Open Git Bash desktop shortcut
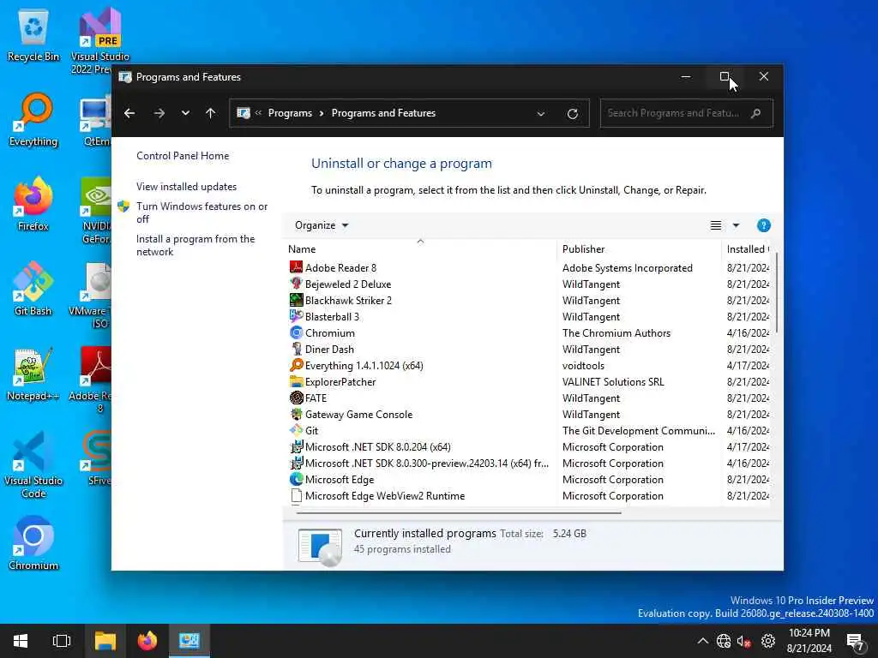Image resolution: width=878 pixels, height=658 pixels. [33, 290]
